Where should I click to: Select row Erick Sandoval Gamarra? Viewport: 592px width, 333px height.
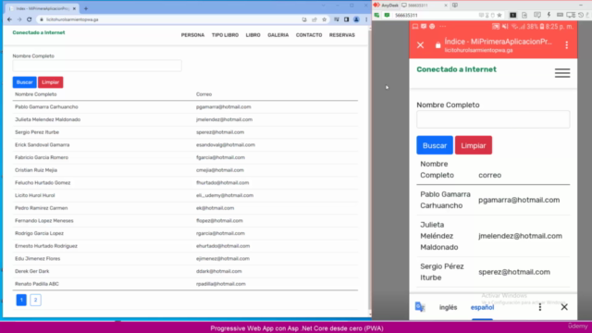(x=185, y=145)
